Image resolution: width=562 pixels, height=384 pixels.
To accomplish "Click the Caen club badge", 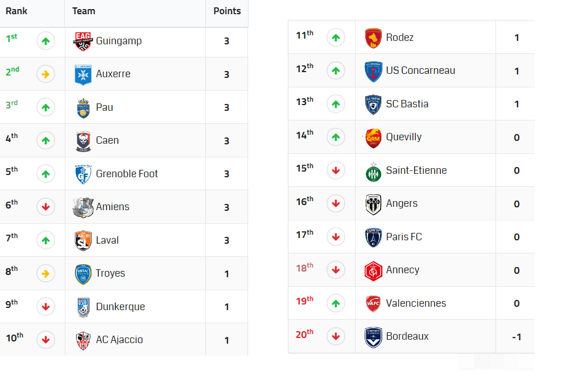I will [x=83, y=141].
